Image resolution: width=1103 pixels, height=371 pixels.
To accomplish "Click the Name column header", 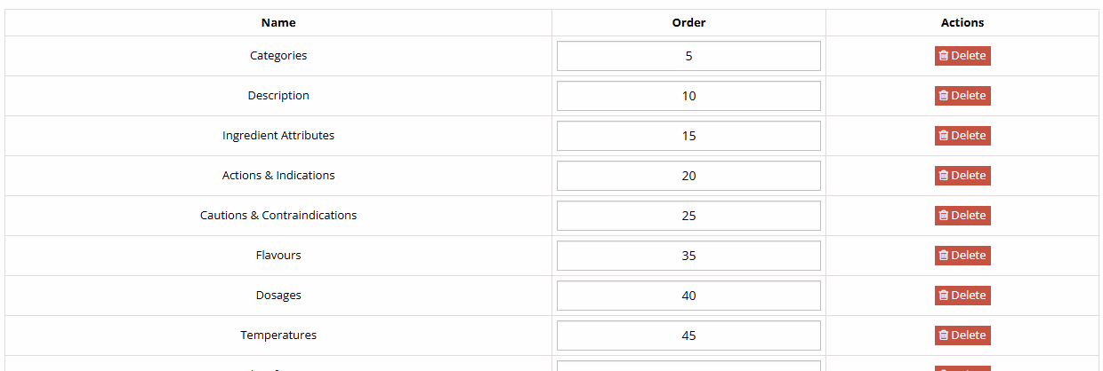I will pos(278,23).
